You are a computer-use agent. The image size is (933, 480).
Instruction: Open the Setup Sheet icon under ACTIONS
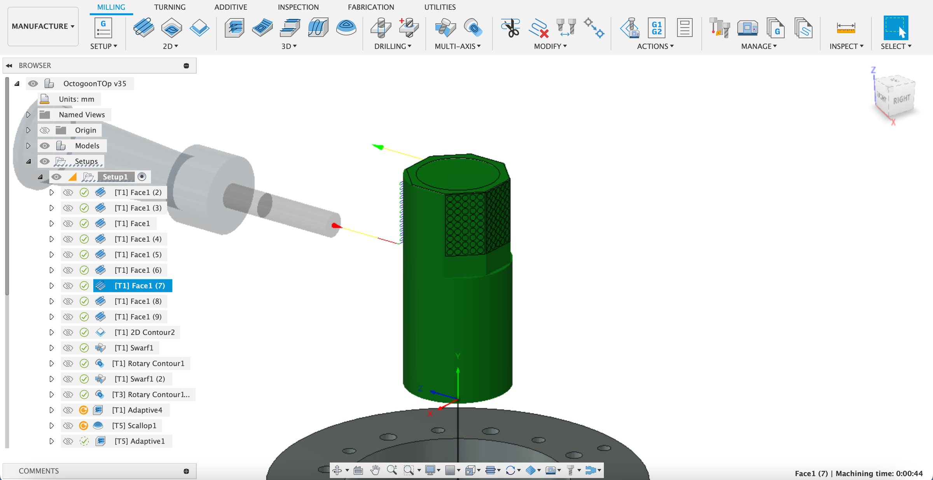685,28
